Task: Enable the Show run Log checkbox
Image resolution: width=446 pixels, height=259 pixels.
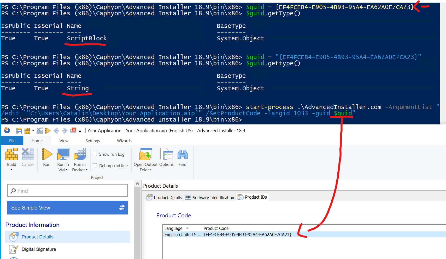Action: [95, 154]
